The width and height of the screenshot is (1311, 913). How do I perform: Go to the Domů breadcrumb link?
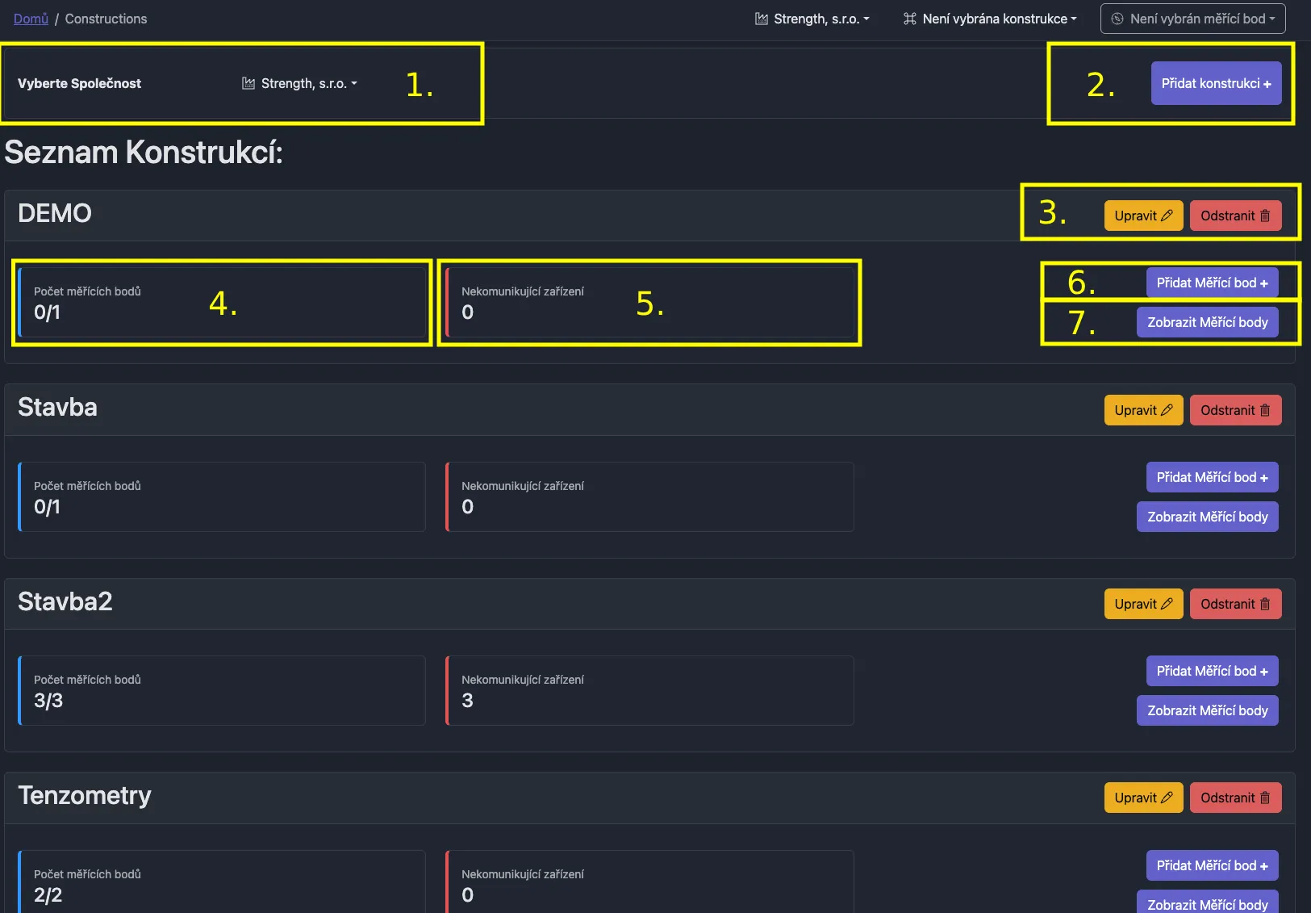pyautogui.click(x=31, y=19)
